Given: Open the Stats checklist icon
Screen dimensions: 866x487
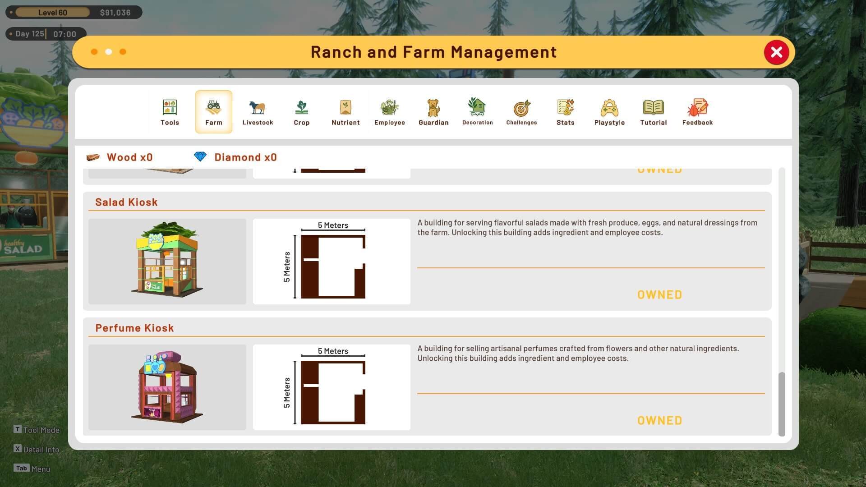Looking at the screenshot, I should point(565,107).
